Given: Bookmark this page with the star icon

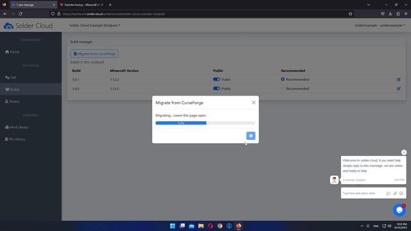Looking at the screenshot, I should tap(350, 14).
